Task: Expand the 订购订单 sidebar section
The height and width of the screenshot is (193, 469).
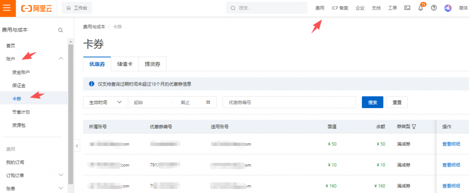Action: pos(61,175)
